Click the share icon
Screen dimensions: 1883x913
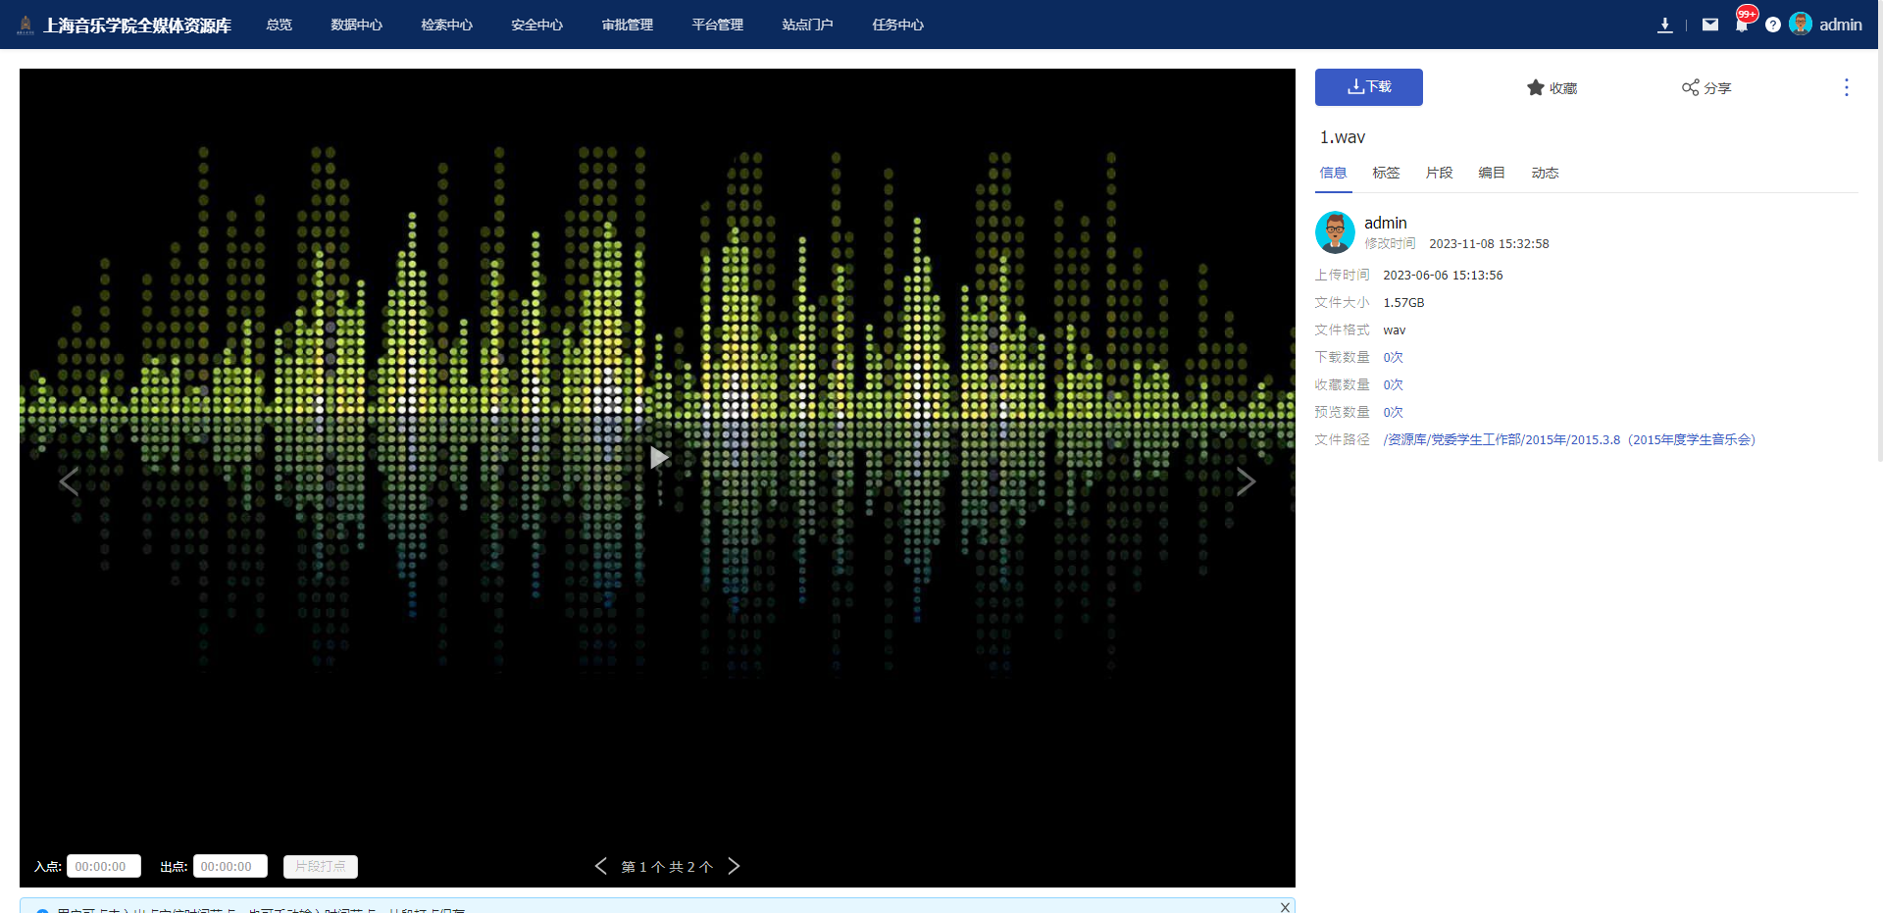coord(1690,88)
